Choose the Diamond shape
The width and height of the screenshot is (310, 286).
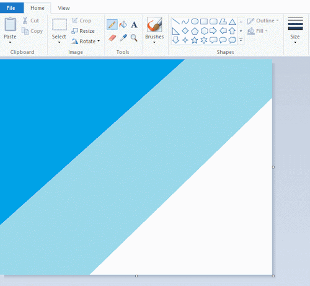point(185,31)
